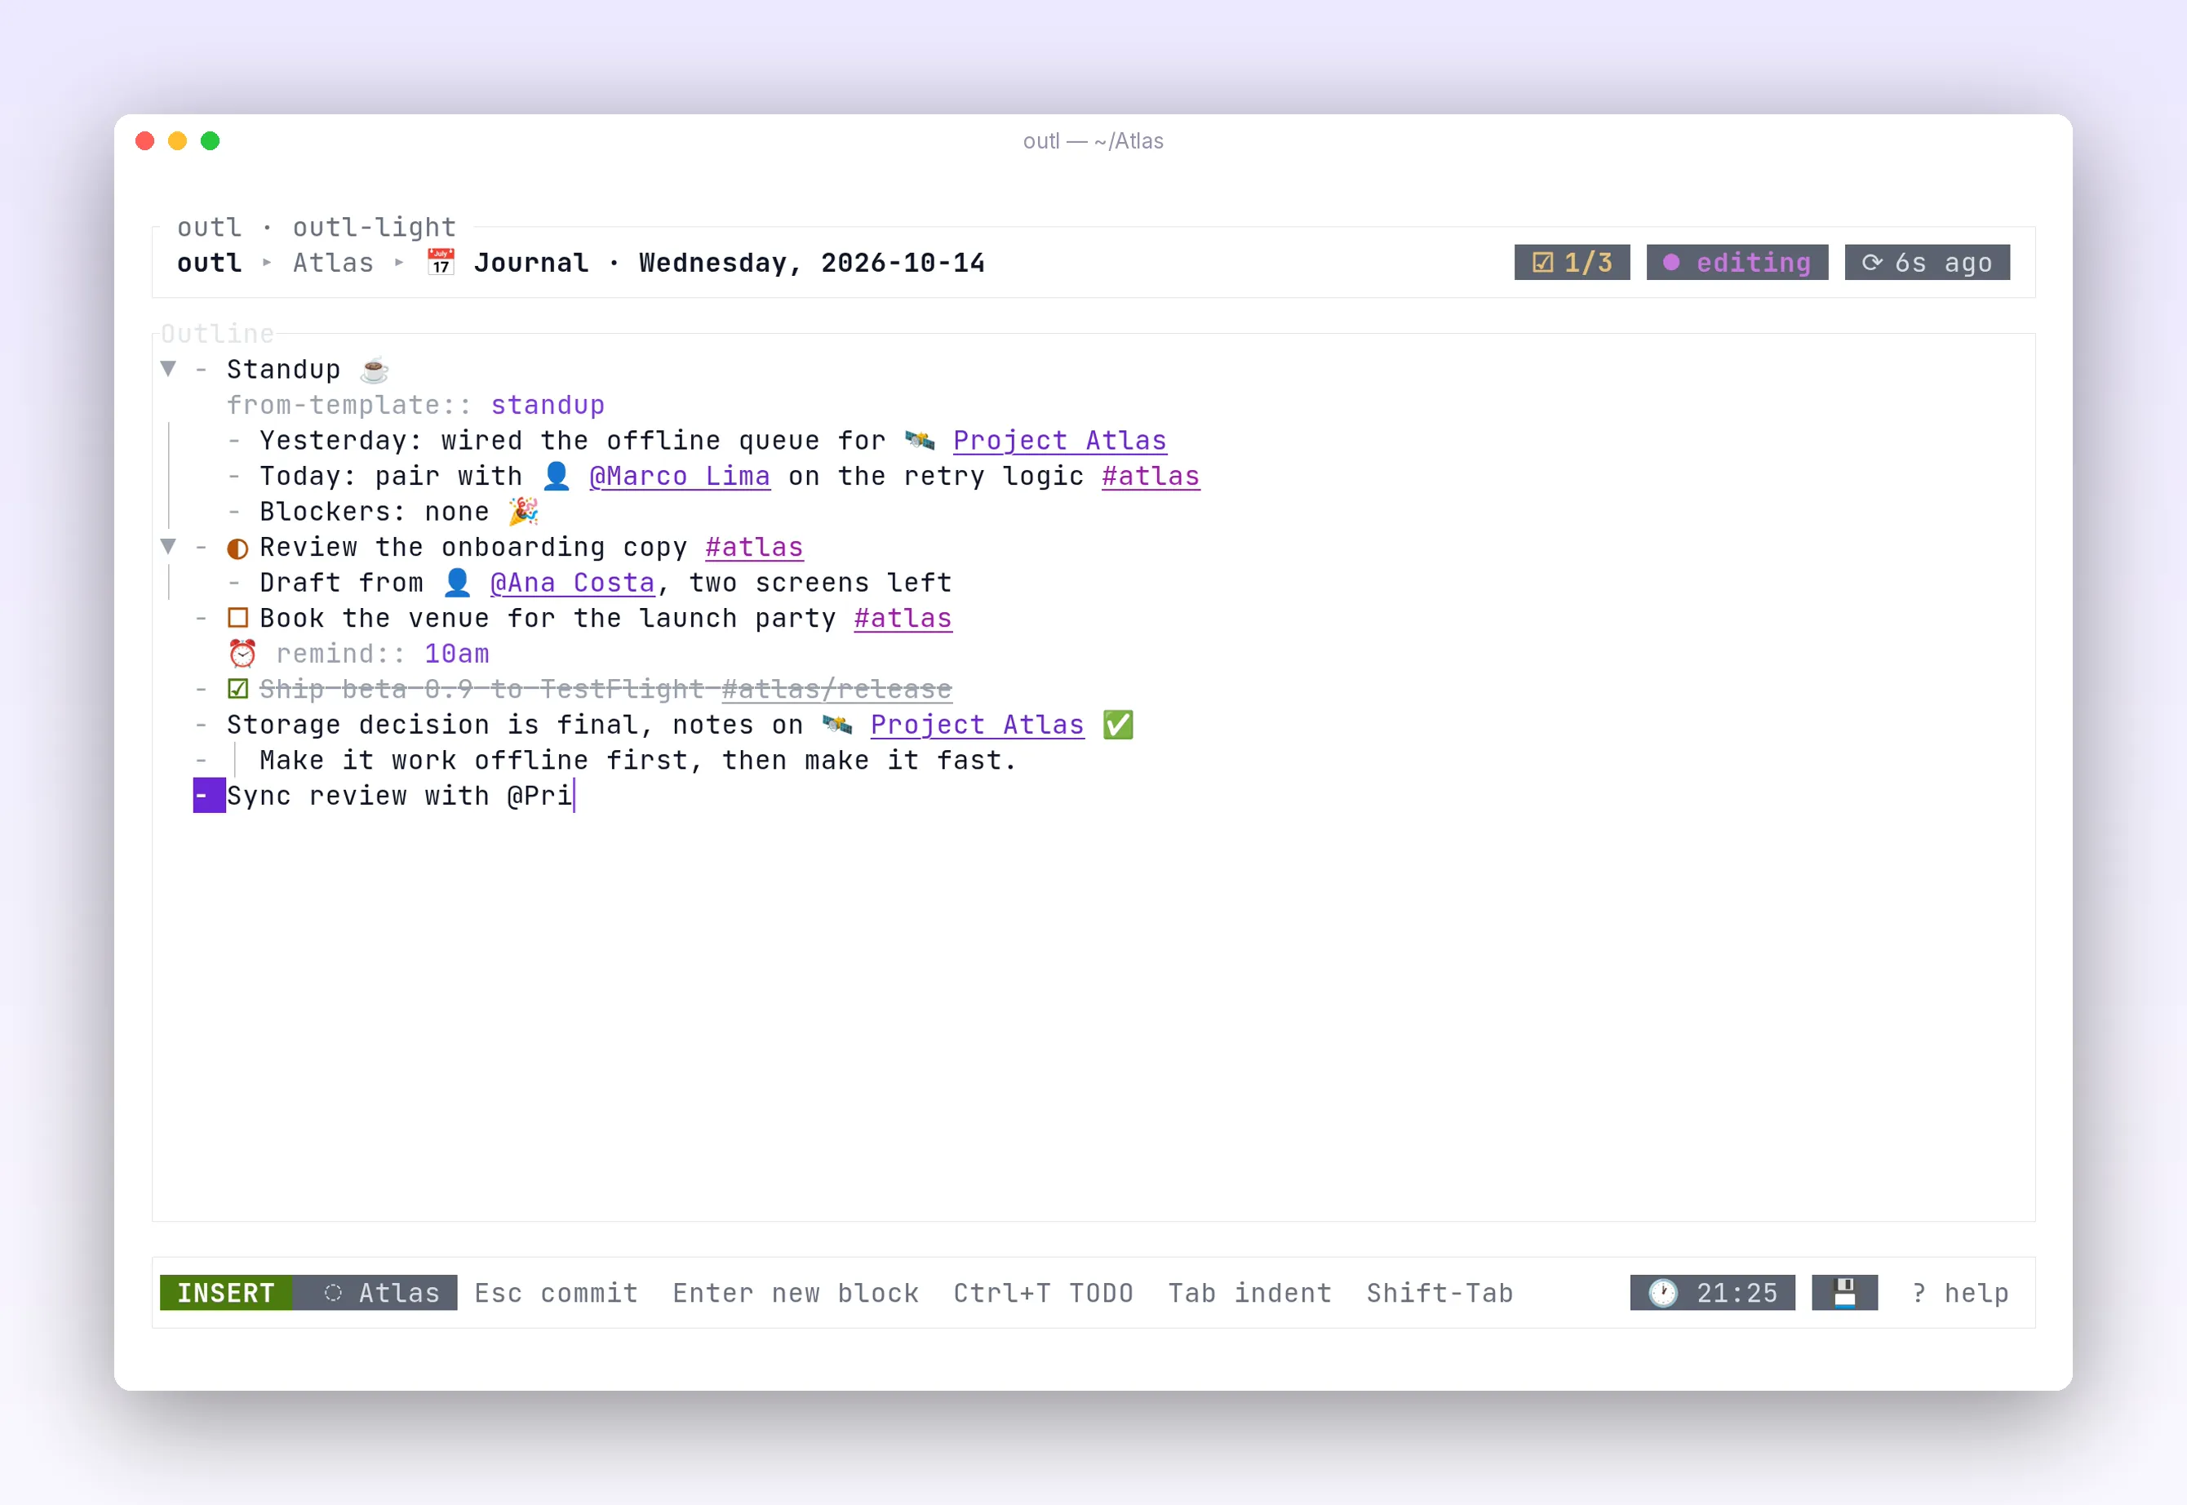This screenshot has height=1505, width=2187.
Task: Click the satellite icon in the Storage decision line
Action: click(837, 725)
